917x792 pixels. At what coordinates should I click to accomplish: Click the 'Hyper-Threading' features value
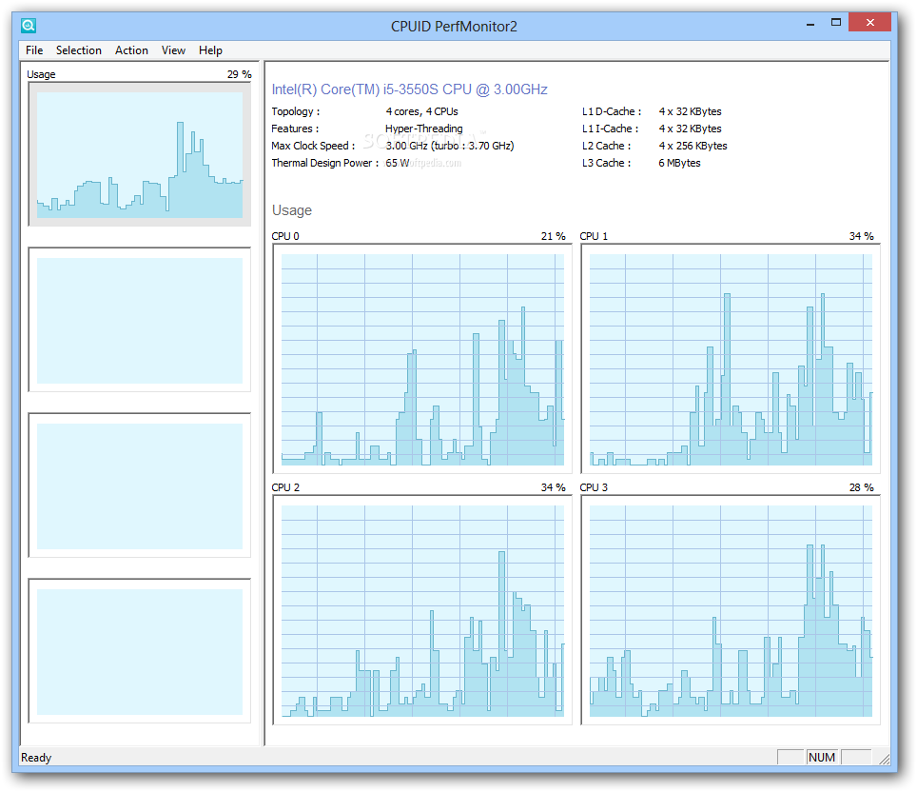tap(424, 129)
